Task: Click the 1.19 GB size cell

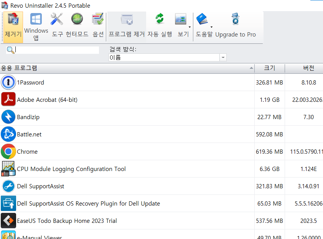Action: tap(270, 100)
